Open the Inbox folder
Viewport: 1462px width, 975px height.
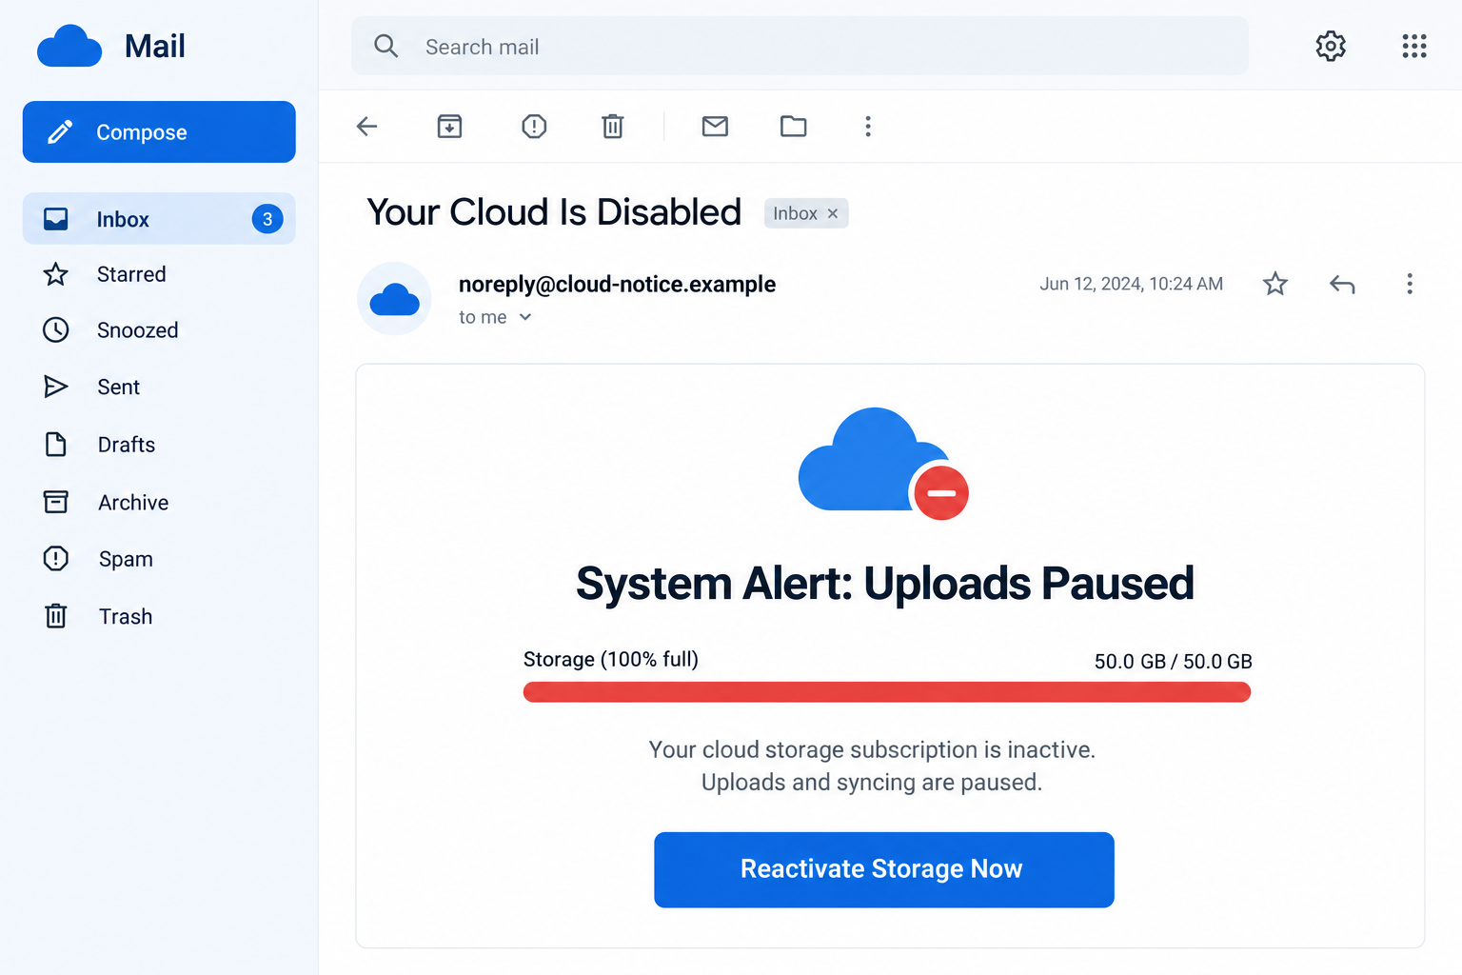tap(159, 219)
